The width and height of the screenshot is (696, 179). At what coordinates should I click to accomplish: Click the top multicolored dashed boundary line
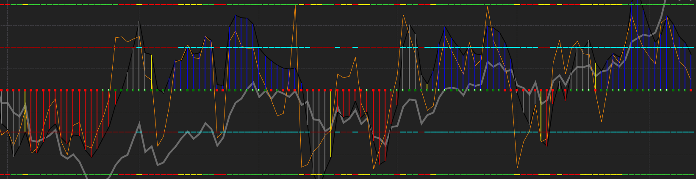coord(348,5)
